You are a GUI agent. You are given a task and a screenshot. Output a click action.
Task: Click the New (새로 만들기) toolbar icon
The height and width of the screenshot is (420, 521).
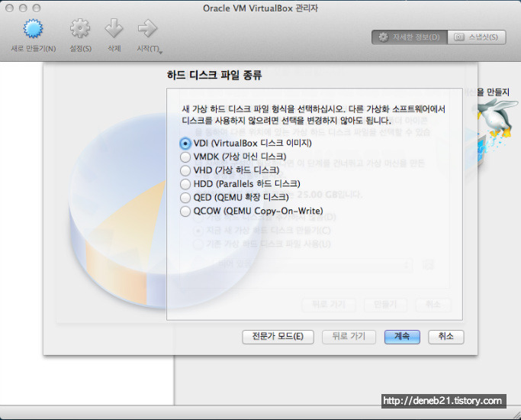coord(33,28)
